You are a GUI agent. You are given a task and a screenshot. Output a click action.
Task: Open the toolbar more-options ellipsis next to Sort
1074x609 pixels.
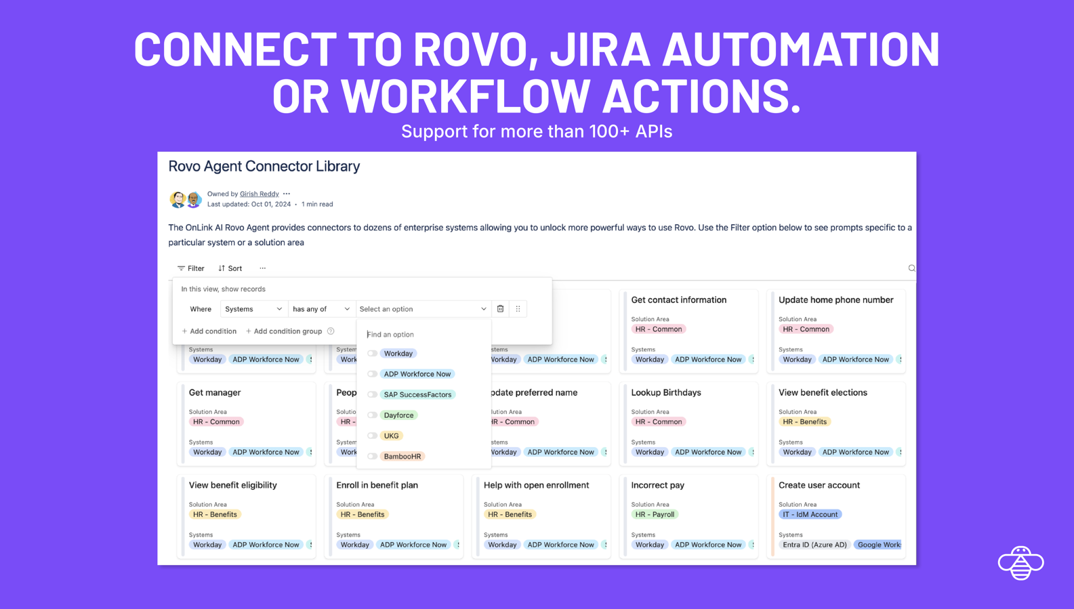click(263, 268)
